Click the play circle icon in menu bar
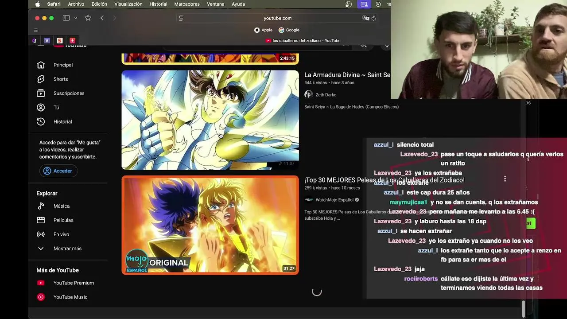 378,4
